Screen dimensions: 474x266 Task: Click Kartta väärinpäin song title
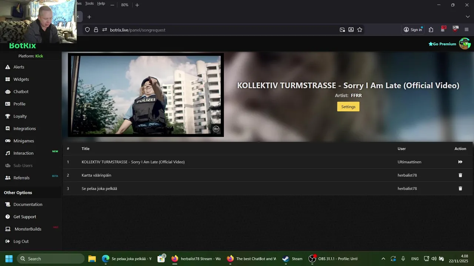(x=96, y=175)
